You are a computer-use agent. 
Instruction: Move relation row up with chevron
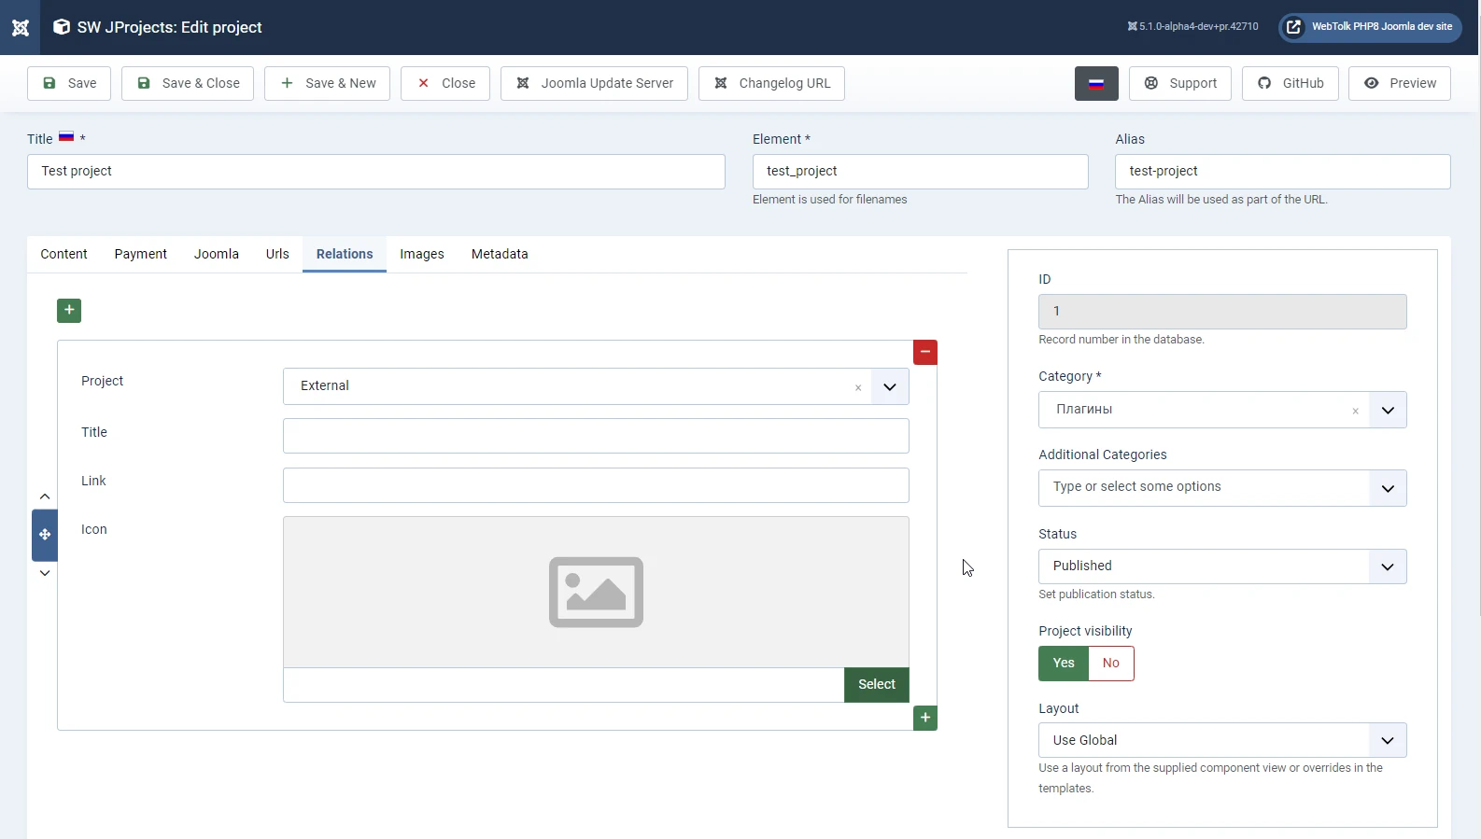tap(45, 496)
